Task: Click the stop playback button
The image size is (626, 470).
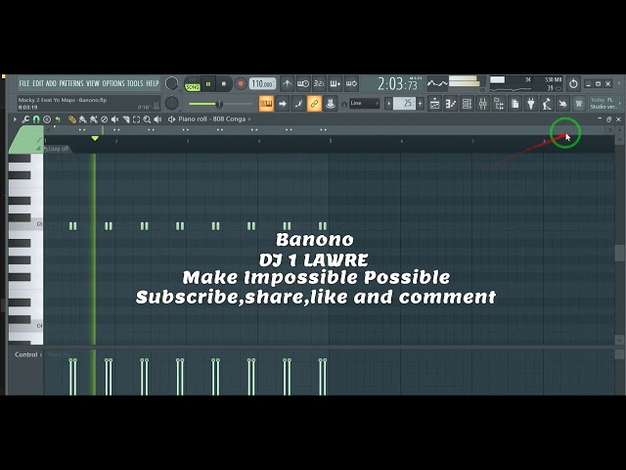Action: point(224,84)
